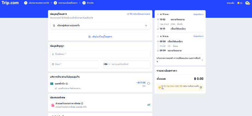Click the add/edit passenger button

(x=100, y=37)
